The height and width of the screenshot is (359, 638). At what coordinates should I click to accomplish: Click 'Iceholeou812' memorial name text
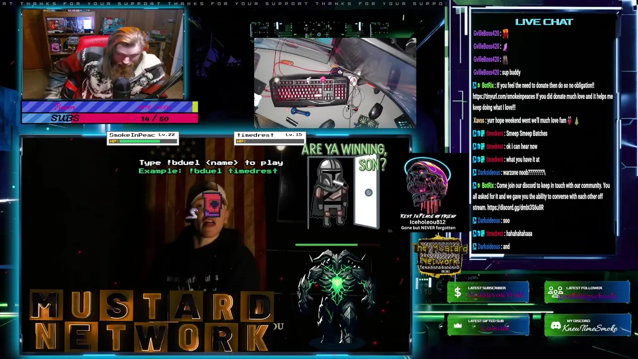click(427, 222)
